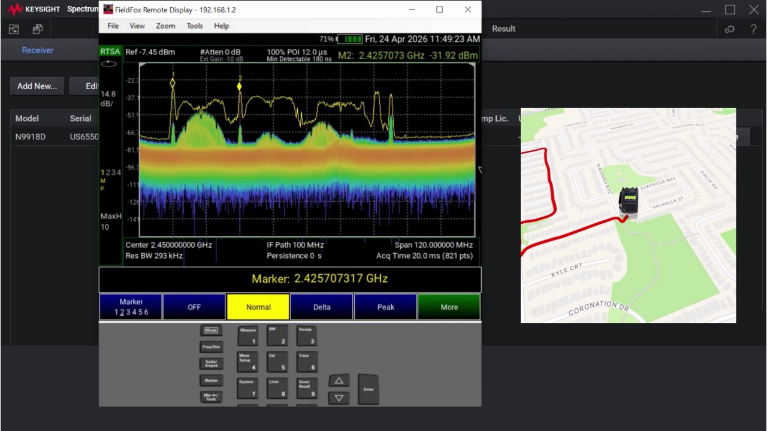767x431 pixels.
Task: Open the Help menu
Action: pyautogui.click(x=222, y=26)
